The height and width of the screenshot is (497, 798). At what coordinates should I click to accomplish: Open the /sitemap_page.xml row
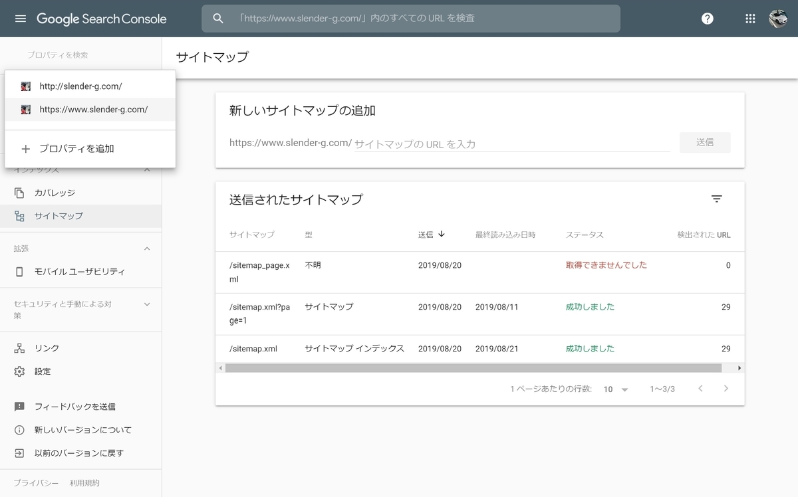point(480,272)
